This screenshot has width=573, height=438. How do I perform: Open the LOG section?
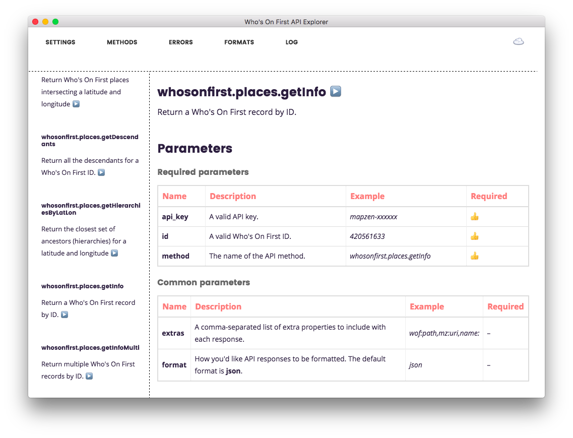coord(292,42)
